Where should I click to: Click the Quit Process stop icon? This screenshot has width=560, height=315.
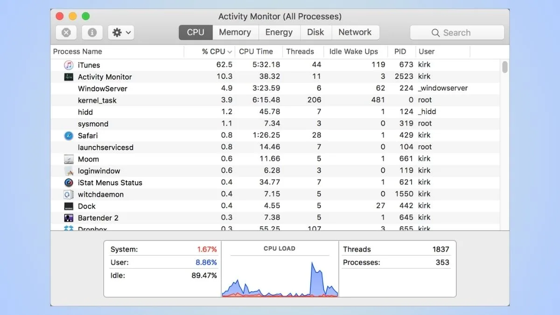click(66, 33)
